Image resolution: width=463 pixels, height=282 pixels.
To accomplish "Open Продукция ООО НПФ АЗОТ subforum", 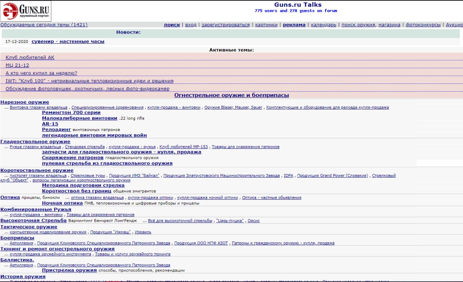I will click(x=201, y=243).
